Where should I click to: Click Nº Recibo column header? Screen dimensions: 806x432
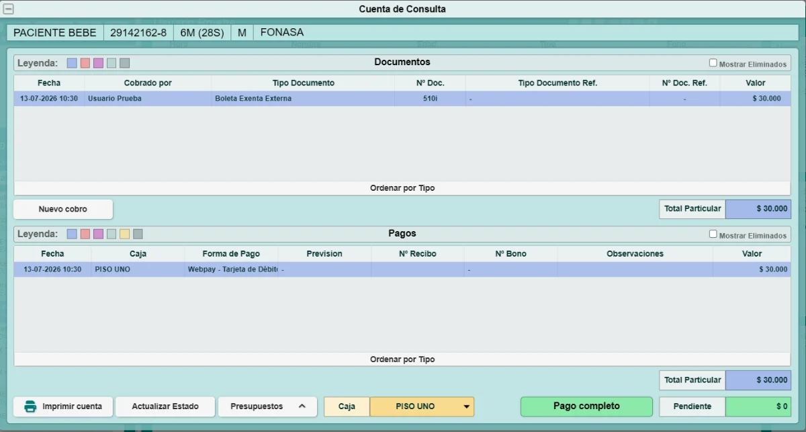pyautogui.click(x=417, y=254)
